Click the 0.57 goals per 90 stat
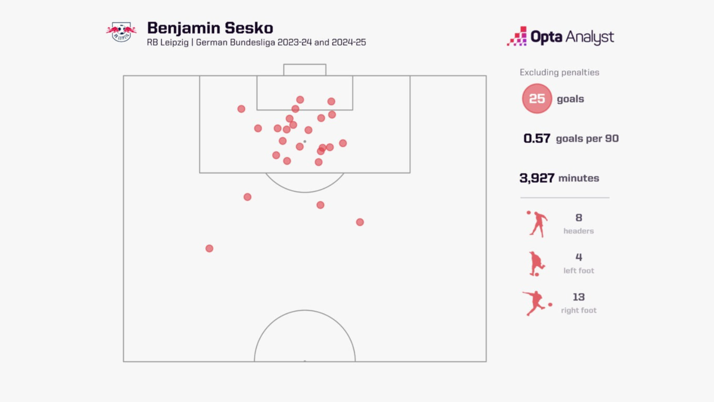 [x=571, y=138]
